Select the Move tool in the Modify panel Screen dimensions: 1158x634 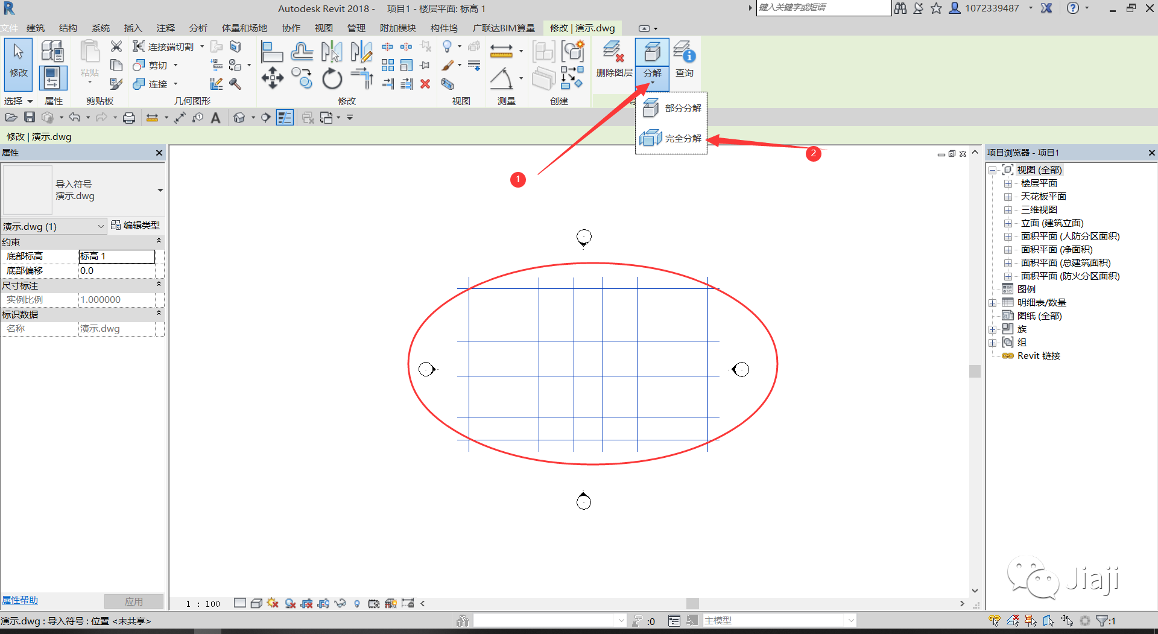[x=273, y=78]
